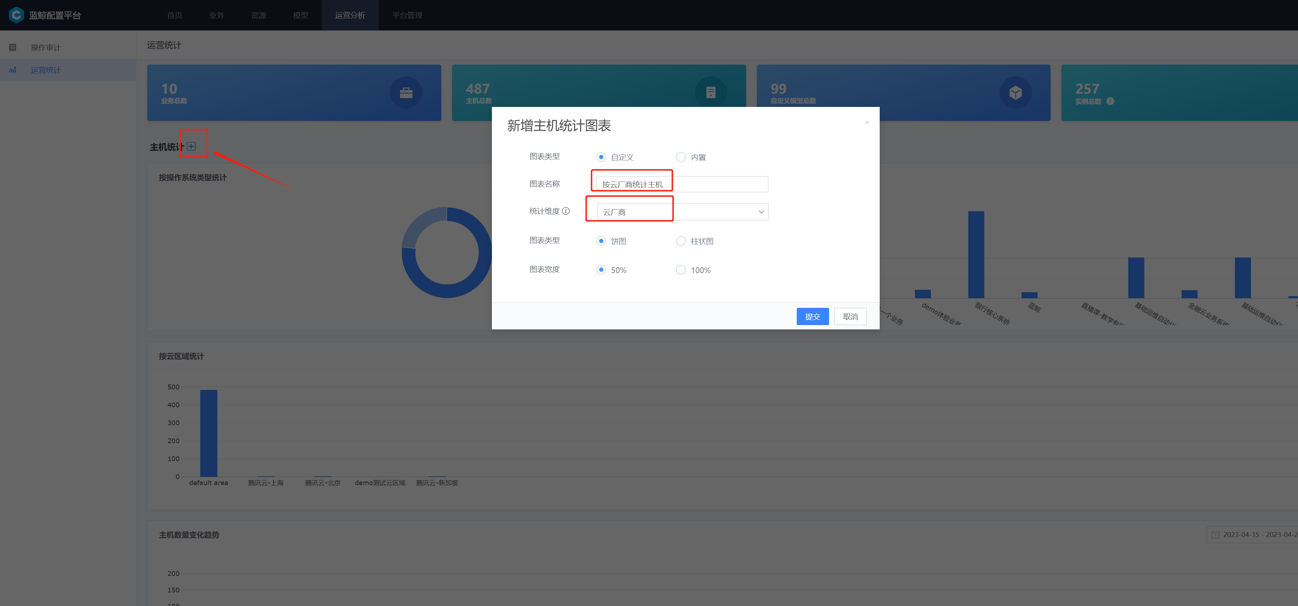1298x606 pixels.
Task: Click the 腾讯云-新加坡 axis label
Action: pos(437,483)
